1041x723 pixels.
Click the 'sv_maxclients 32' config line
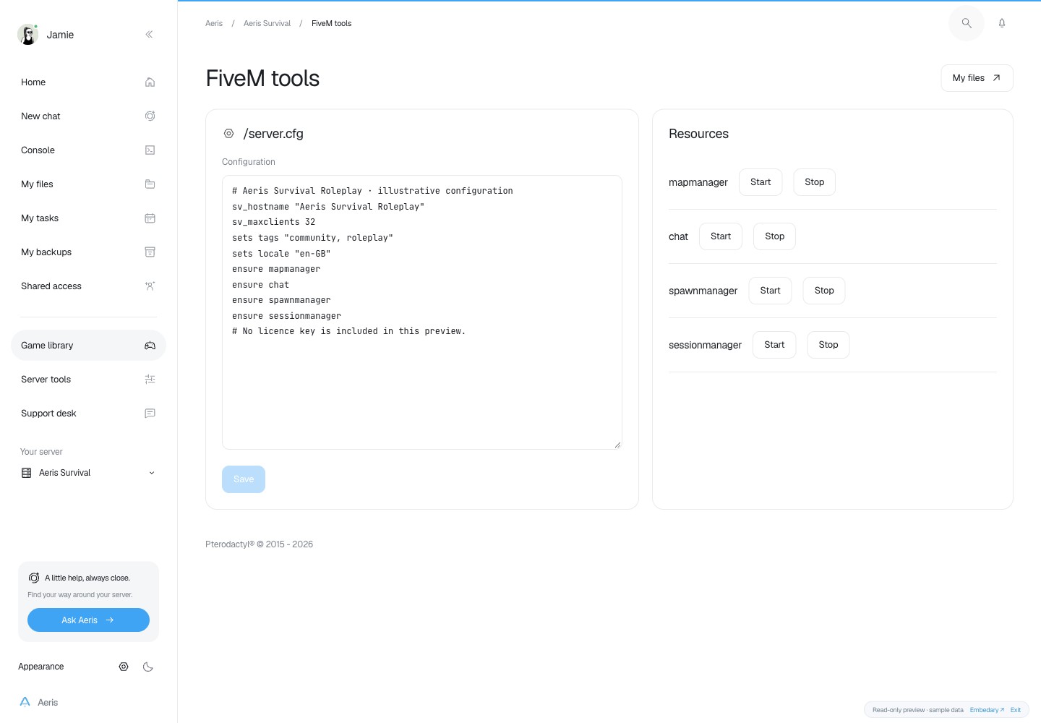[273, 222]
